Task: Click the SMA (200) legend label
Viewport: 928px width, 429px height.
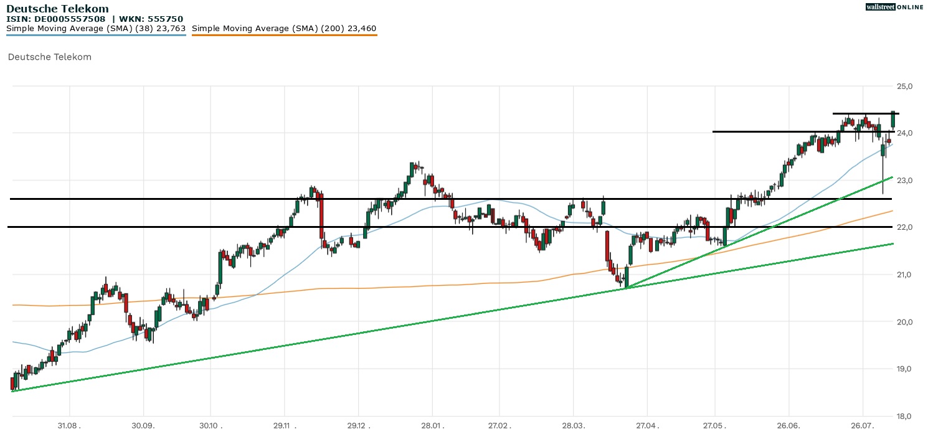Action: point(284,28)
